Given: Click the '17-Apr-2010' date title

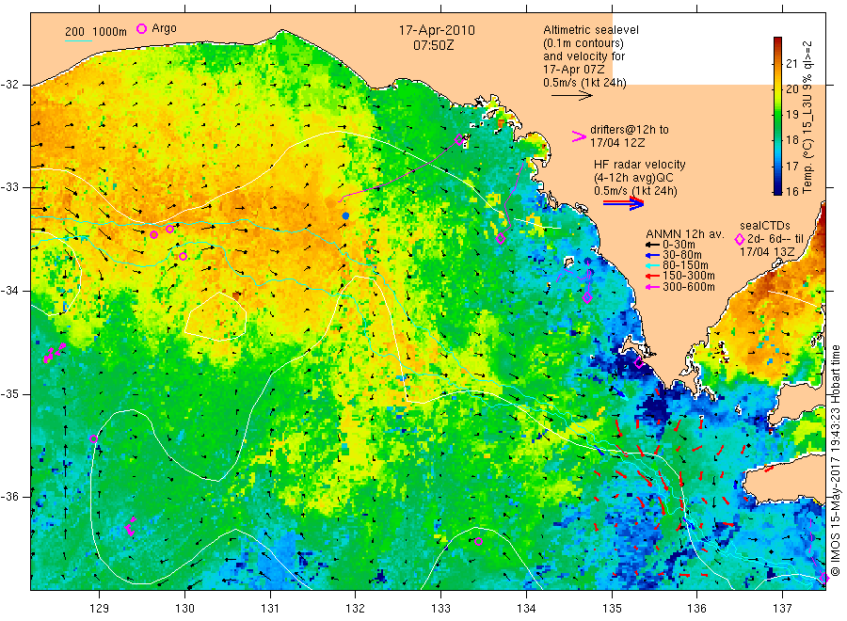Looking at the screenshot, I should point(437,30).
